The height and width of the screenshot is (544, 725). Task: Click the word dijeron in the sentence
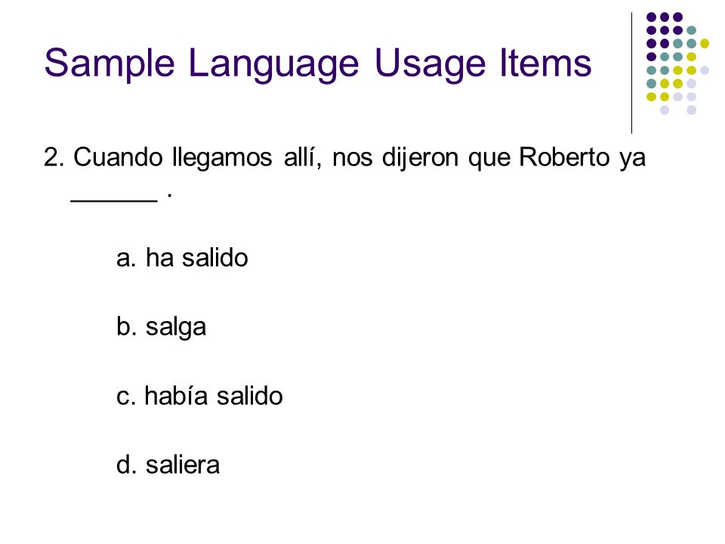click(420, 158)
